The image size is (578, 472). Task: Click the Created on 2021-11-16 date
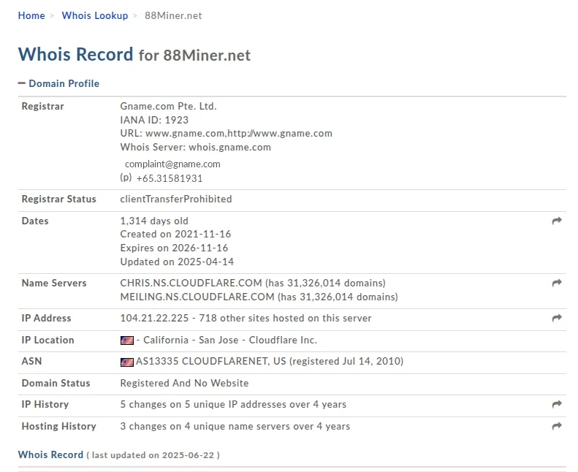(x=175, y=235)
